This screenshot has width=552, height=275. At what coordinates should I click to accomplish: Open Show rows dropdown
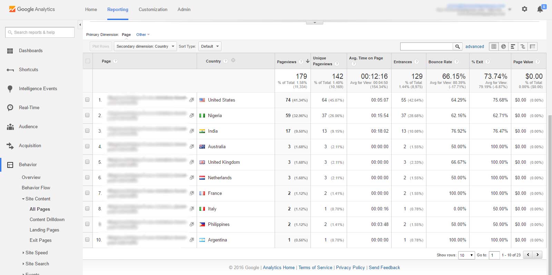(466, 255)
